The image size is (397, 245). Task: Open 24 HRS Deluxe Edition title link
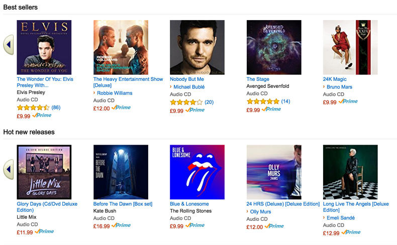(283, 204)
